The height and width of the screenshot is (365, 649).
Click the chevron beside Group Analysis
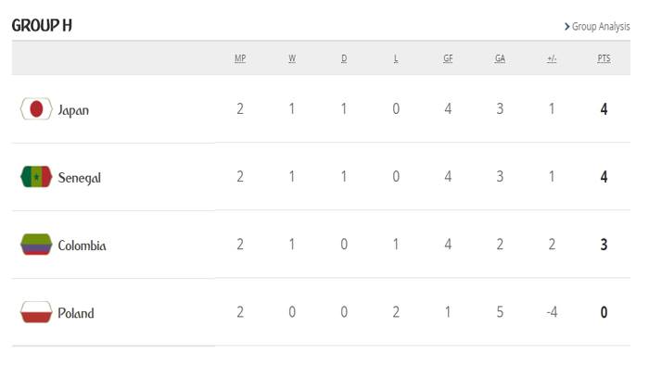coord(567,27)
